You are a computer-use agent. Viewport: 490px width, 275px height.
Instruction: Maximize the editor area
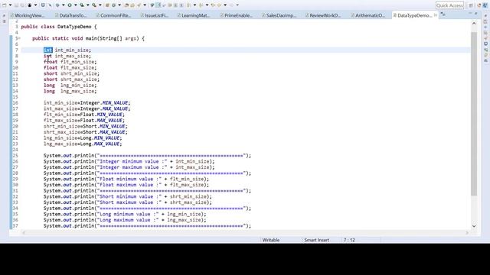[x=476, y=14]
